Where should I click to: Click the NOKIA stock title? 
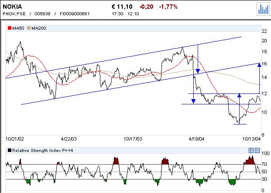tap(12, 7)
